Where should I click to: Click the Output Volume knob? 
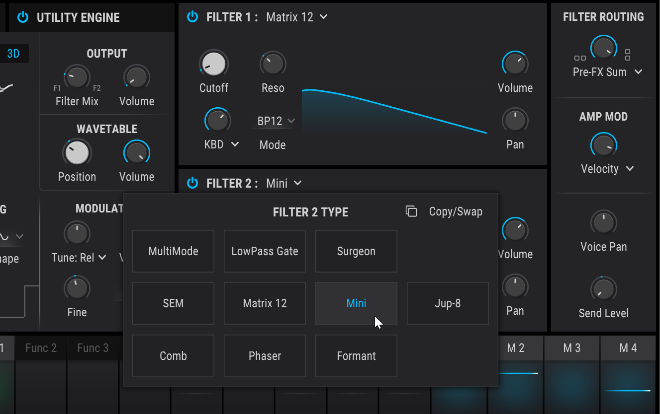pyautogui.click(x=136, y=78)
